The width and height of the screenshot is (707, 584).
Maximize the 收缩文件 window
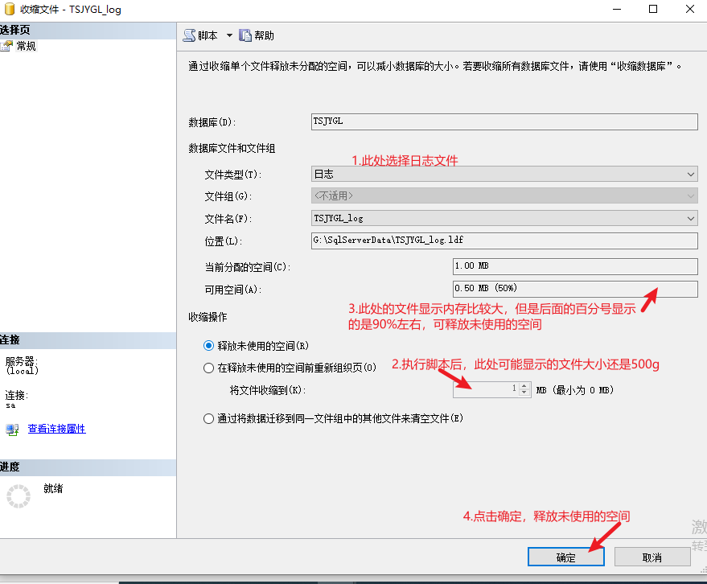click(653, 9)
